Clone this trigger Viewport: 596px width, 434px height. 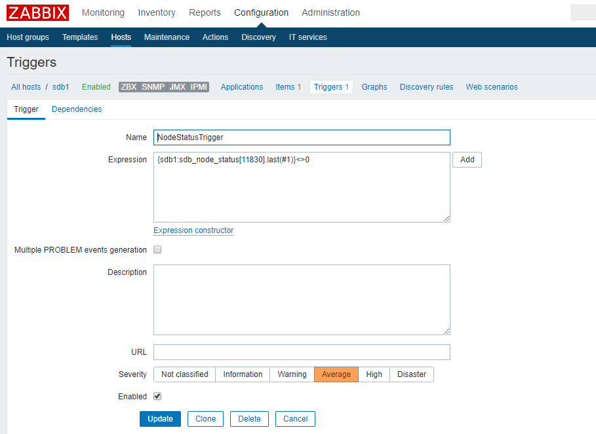point(205,419)
